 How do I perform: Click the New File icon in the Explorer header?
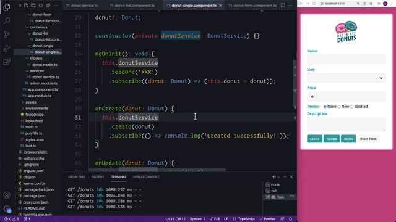coord(26,6)
